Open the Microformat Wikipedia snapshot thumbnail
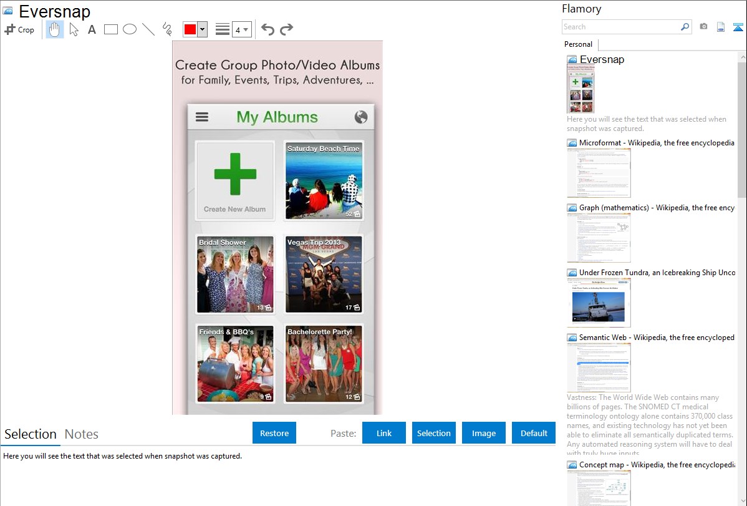The width and height of the screenshot is (747, 506). (599, 173)
